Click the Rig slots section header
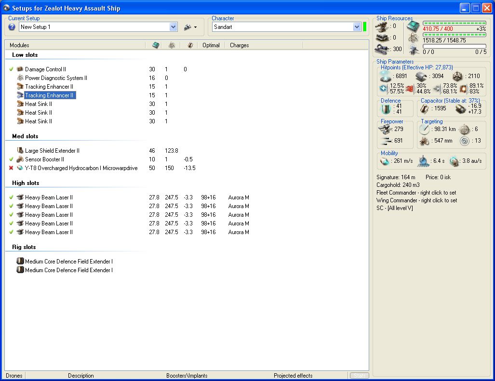Screen dimensions: 495x381 click(24, 247)
